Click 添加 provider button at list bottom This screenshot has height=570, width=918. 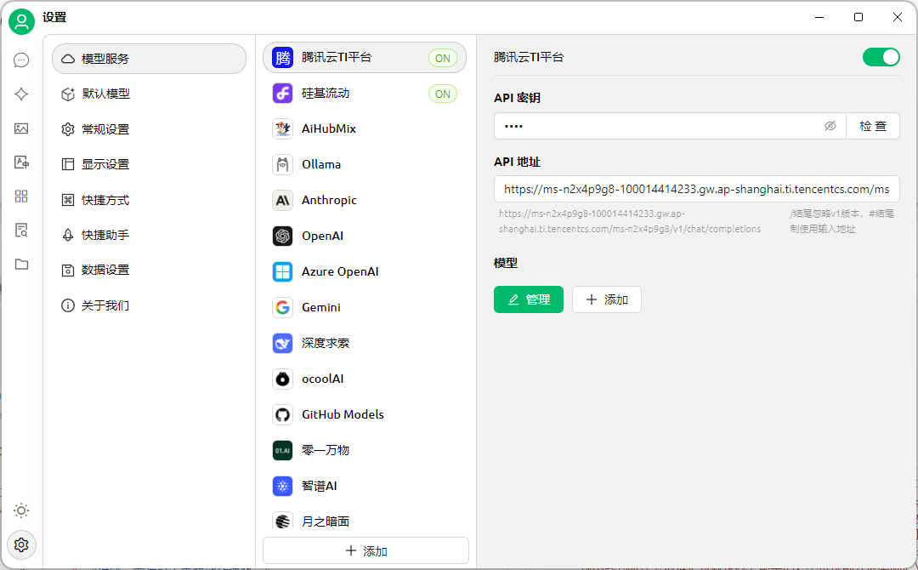click(365, 550)
